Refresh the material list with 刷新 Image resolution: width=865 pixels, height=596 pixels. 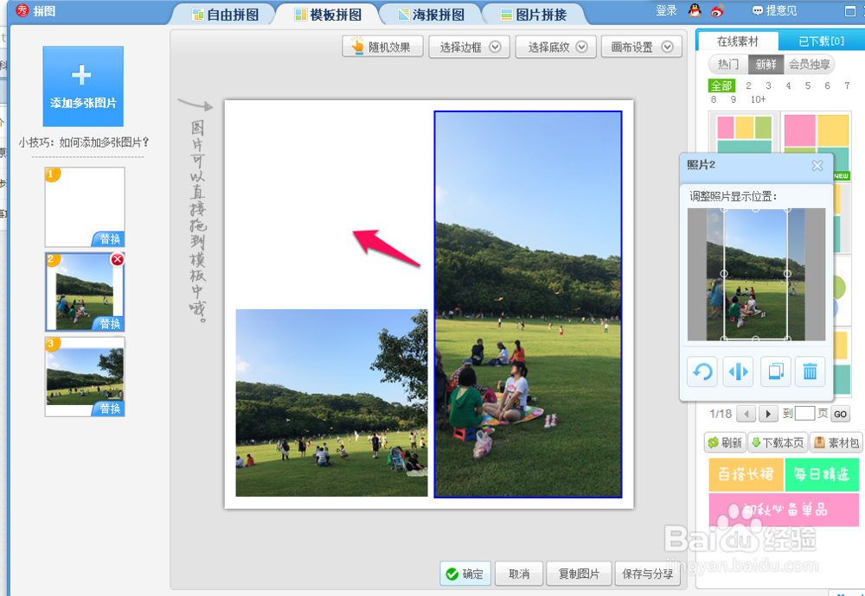(725, 441)
